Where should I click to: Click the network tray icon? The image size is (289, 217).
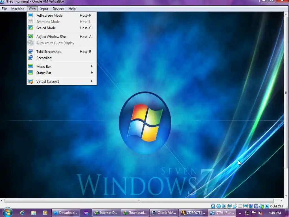tap(247, 213)
